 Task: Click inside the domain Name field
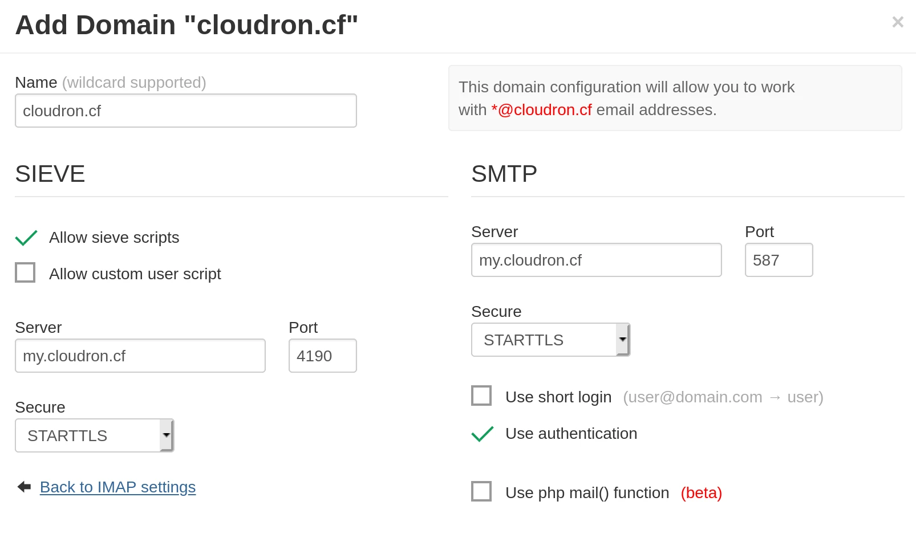[x=185, y=110]
